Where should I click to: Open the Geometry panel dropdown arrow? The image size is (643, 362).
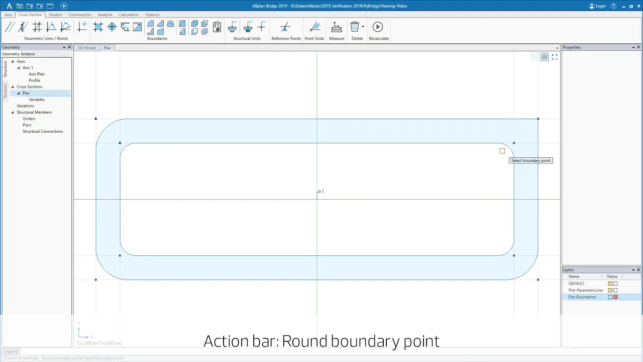pos(64,47)
